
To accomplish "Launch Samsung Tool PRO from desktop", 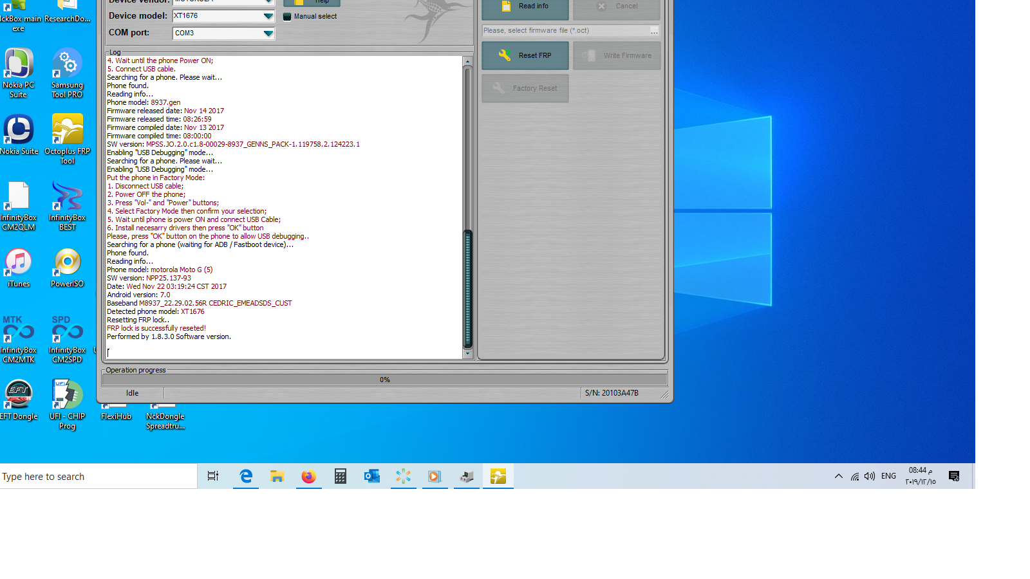I will pyautogui.click(x=67, y=73).
